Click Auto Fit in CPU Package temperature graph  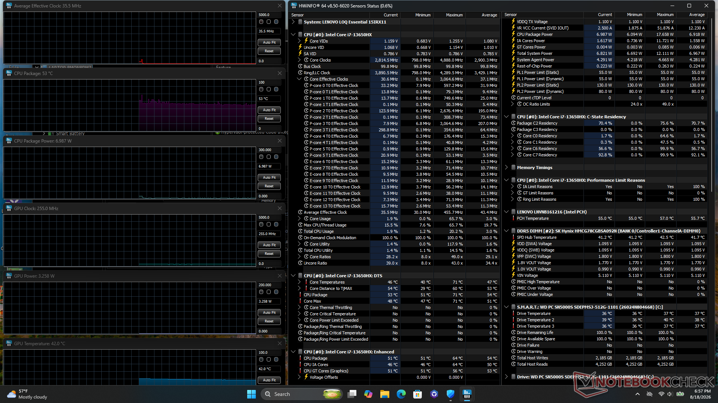click(x=269, y=110)
